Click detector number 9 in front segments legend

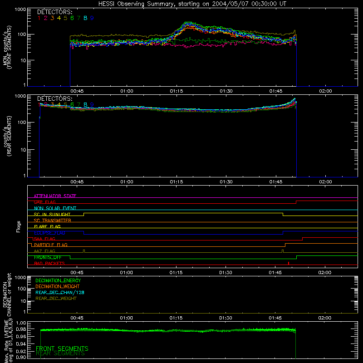[x=92, y=18]
